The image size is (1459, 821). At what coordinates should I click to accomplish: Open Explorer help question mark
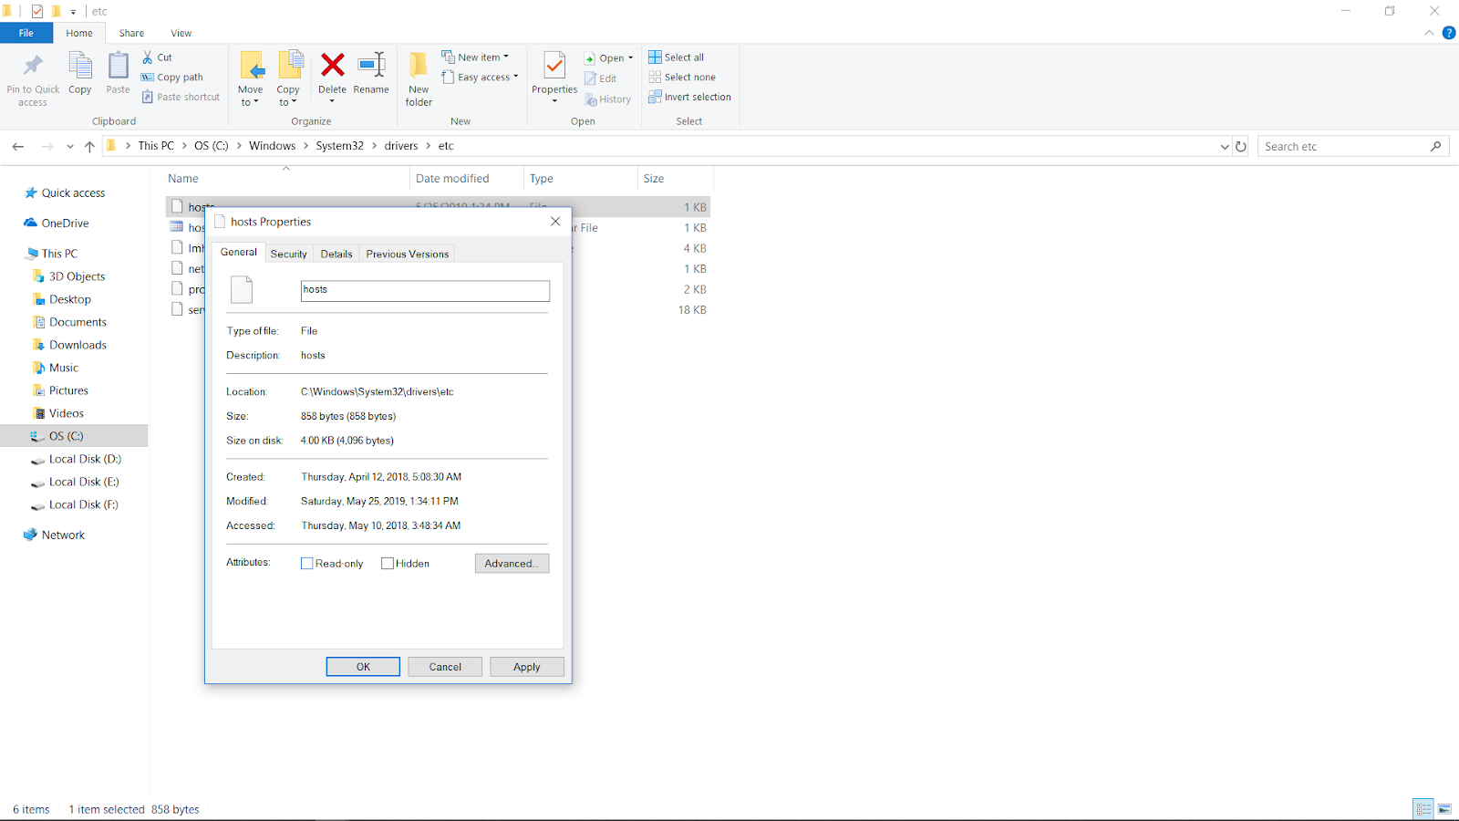coord(1448,33)
